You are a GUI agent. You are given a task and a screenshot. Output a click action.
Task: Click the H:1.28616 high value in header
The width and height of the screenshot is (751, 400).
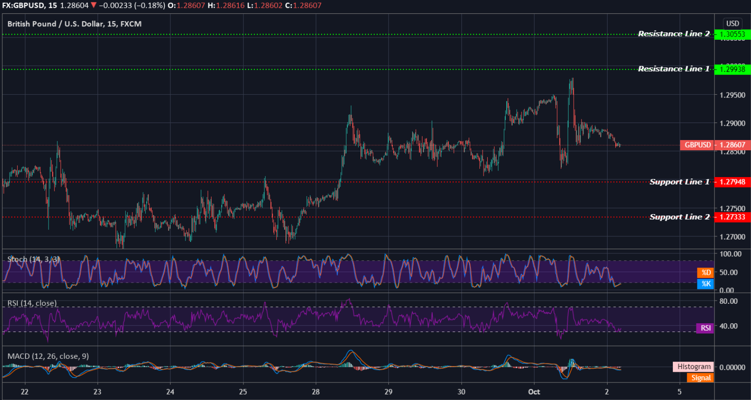(226, 6)
